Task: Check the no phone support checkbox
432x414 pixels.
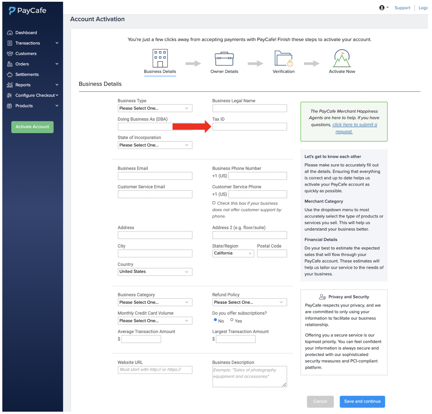Action: 214,203
